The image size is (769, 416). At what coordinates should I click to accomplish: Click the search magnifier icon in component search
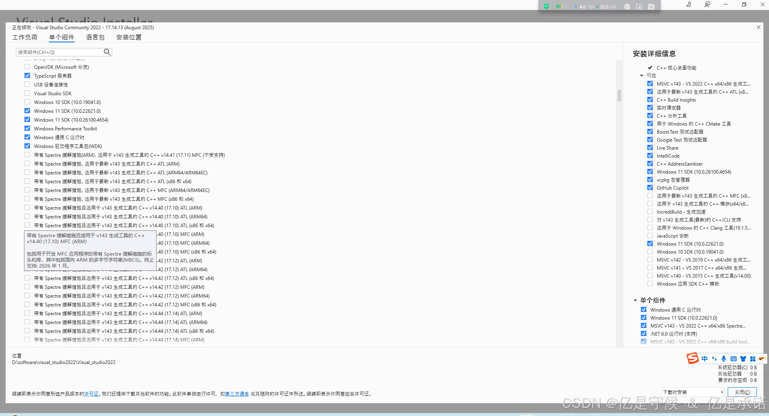(x=107, y=52)
